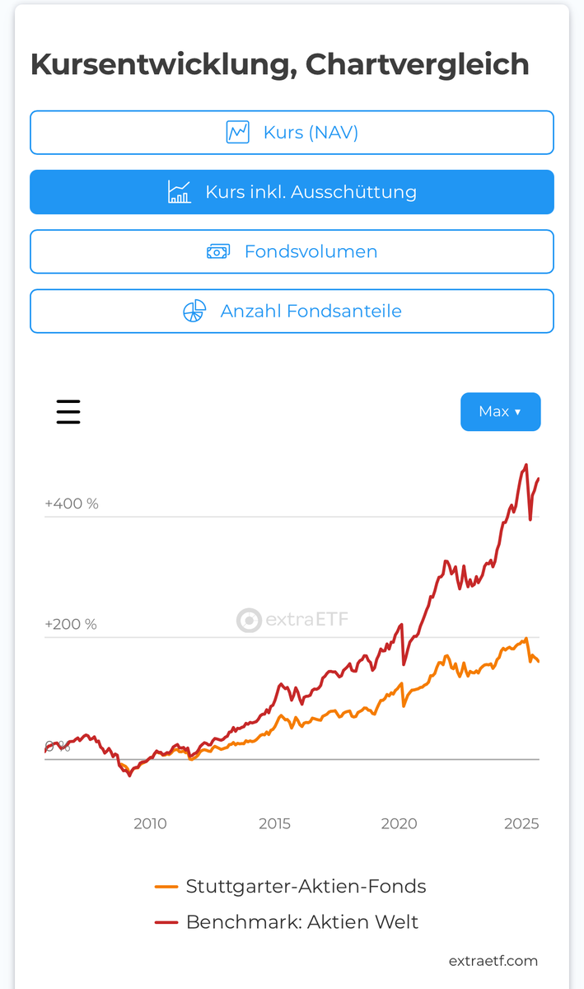The height and width of the screenshot is (989, 584).
Task: Click the 2020 label on the time axis
Action: [399, 823]
